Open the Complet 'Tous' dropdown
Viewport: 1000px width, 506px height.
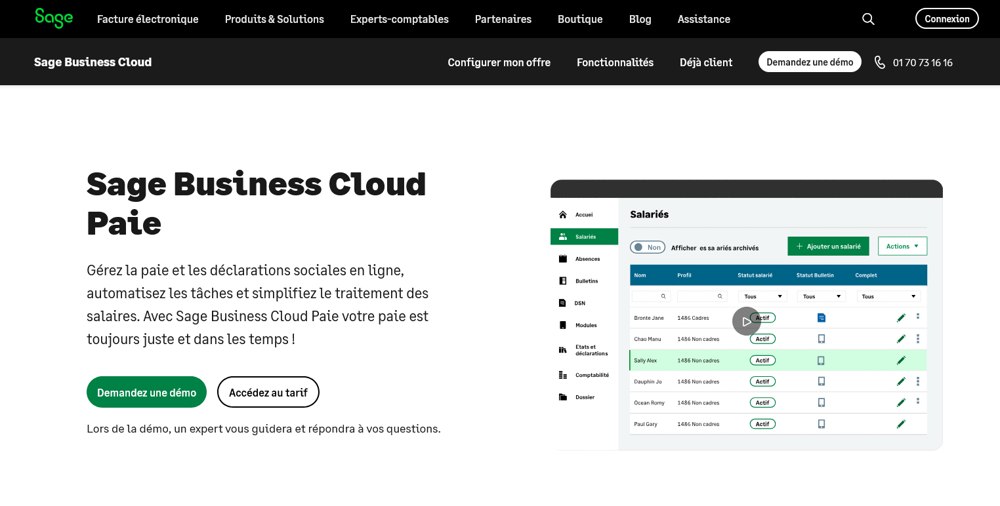pyautogui.click(x=888, y=296)
